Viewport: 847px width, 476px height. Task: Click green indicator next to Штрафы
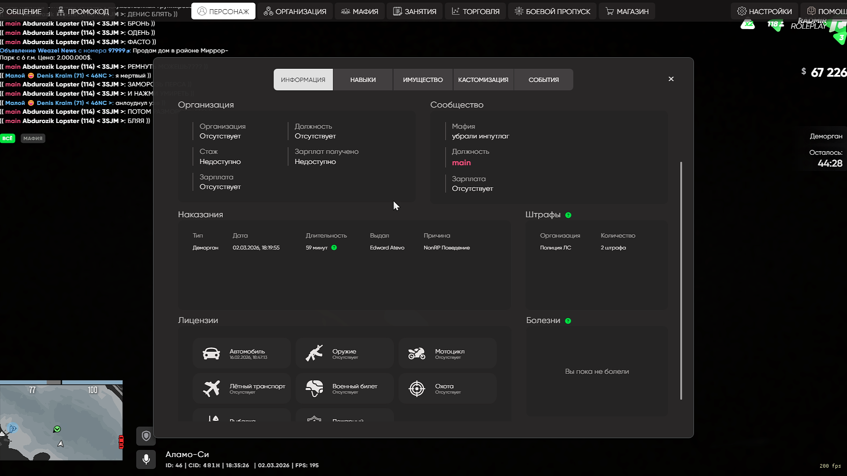[x=568, y=215]
